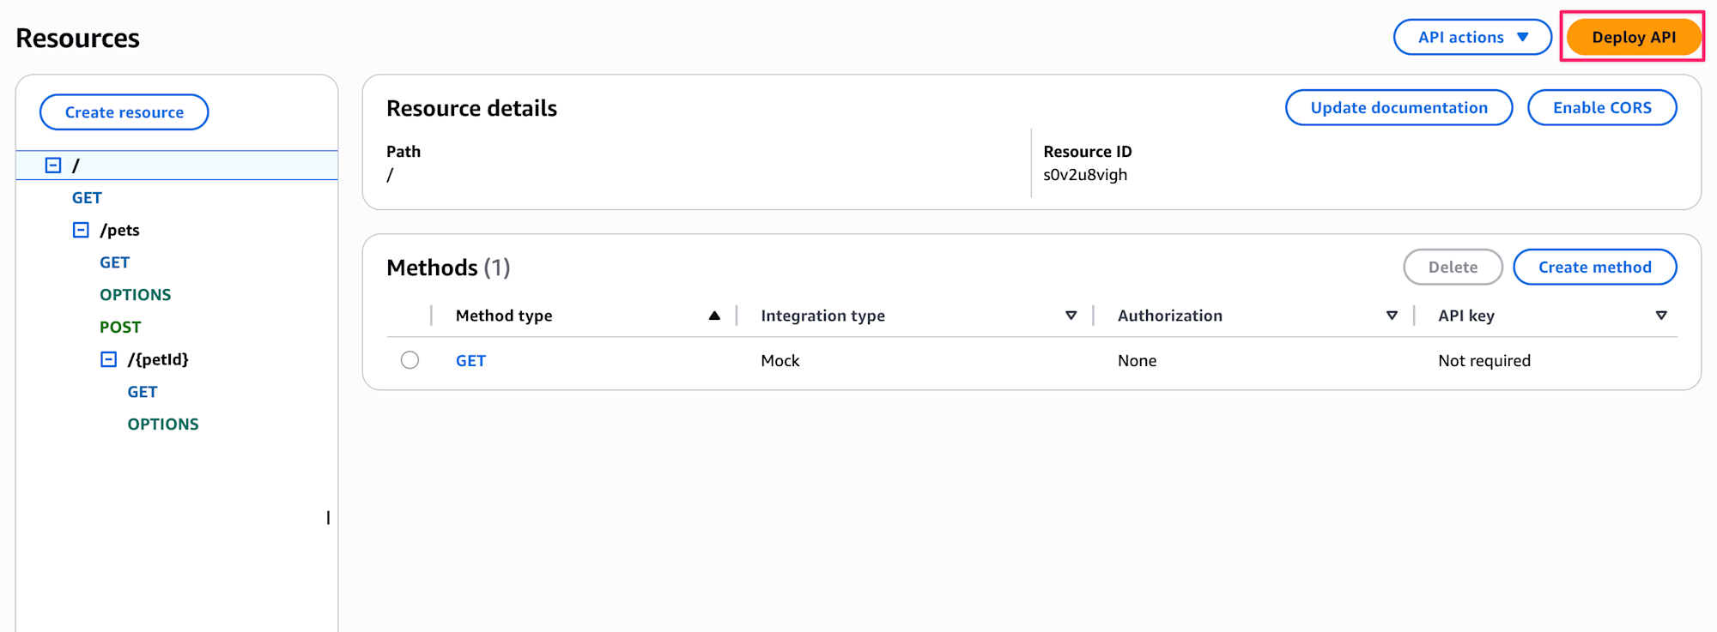Click the Enable CORS button
1717x632 pixels.
tap(1601, 108)
